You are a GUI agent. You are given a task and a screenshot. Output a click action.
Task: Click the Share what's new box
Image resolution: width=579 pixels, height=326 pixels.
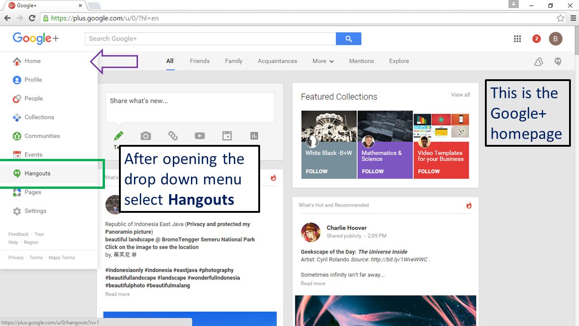[190, 107]
